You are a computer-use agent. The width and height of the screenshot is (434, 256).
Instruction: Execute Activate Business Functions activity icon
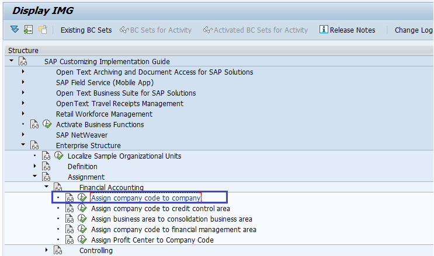click(47, 124)
